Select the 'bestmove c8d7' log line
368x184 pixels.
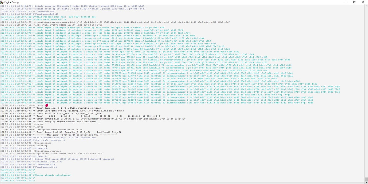28,11
